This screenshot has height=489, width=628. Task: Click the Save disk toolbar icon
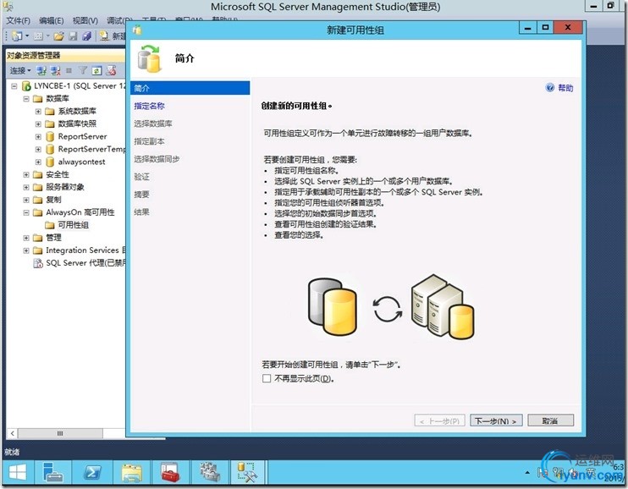click(x=73, y=36)
